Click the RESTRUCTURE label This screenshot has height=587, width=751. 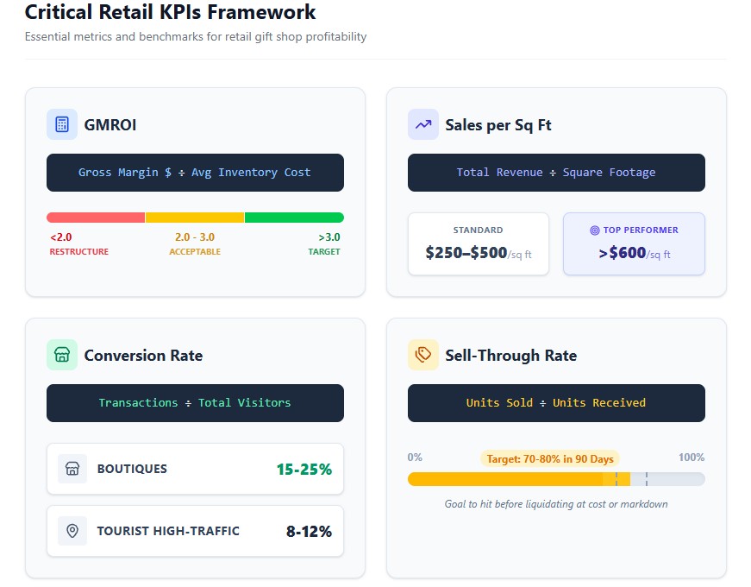[79, 251]
